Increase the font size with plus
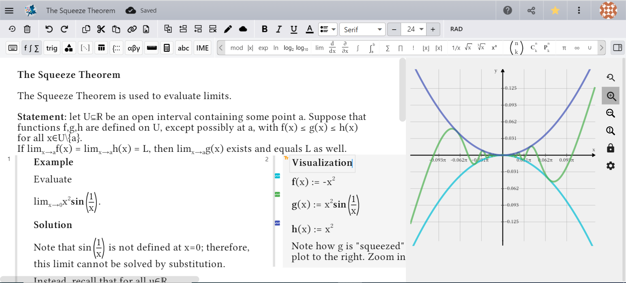The width and height of the screenshot is (626, 283). pos(433,29)
